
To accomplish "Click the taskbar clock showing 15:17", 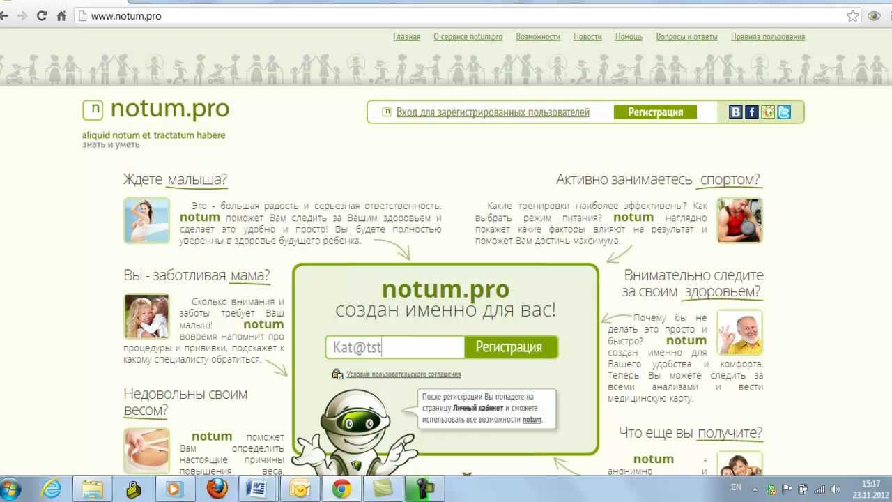I will tap(870, 489).
